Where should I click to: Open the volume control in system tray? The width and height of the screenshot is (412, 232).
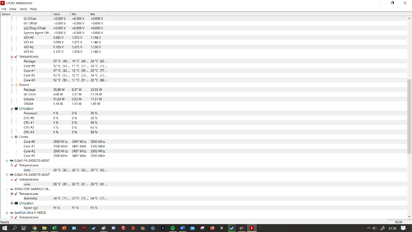click(x=375, y=228)
